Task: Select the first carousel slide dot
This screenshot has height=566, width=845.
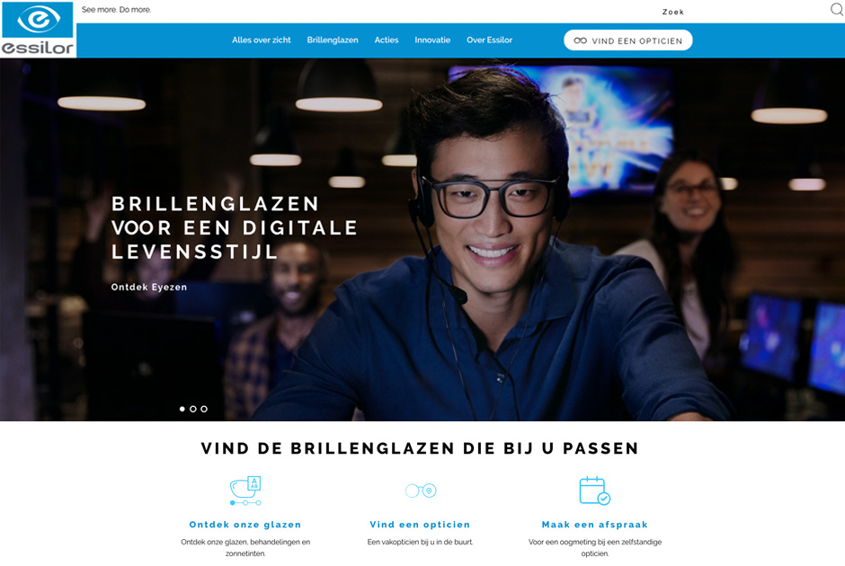Action: coord(182,410)
